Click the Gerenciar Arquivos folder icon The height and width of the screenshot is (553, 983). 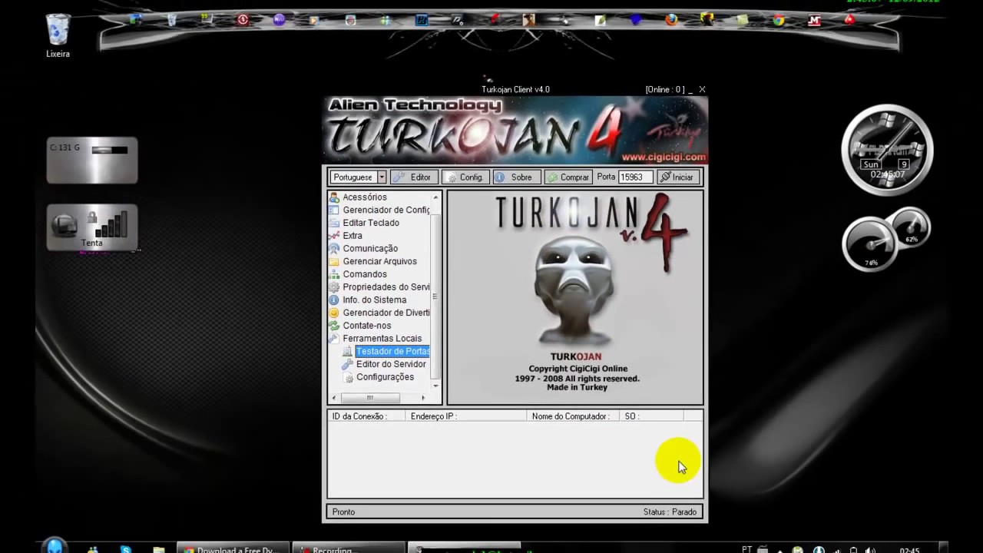(334, 261)
